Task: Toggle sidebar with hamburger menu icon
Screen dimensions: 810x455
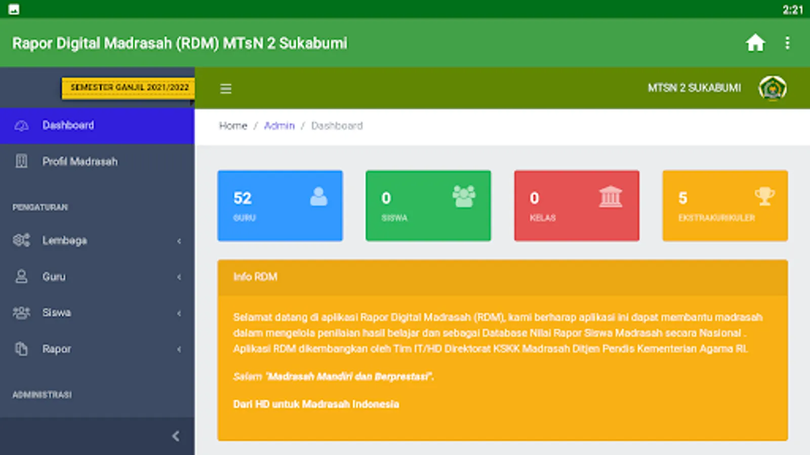Action: click(x=226, y=89)
